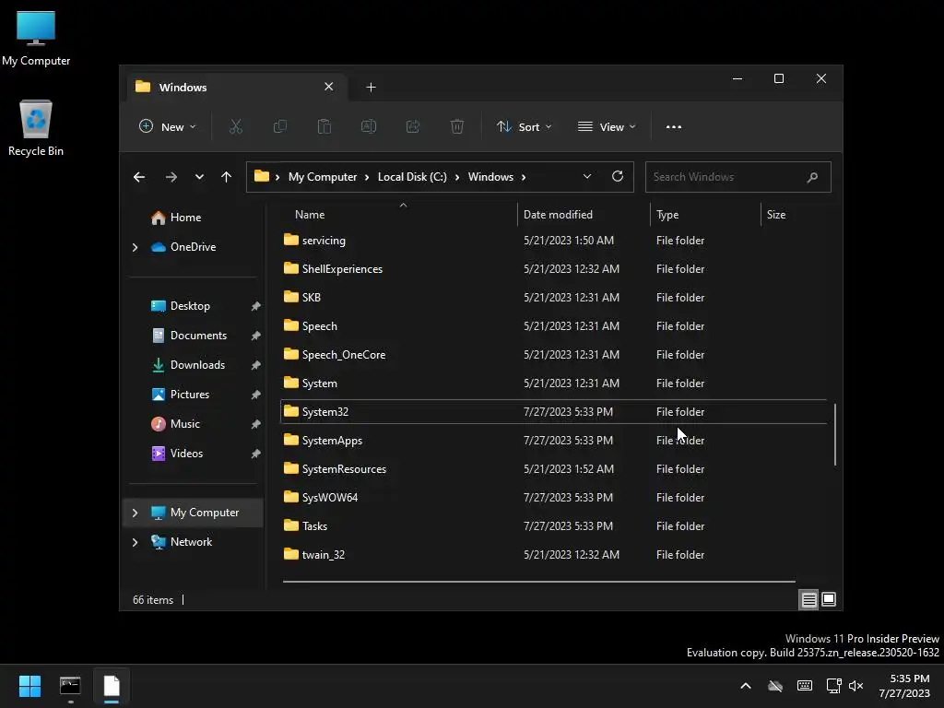
Task: Click the horizontal scrollbar in file list
Action: pos(538,582)
